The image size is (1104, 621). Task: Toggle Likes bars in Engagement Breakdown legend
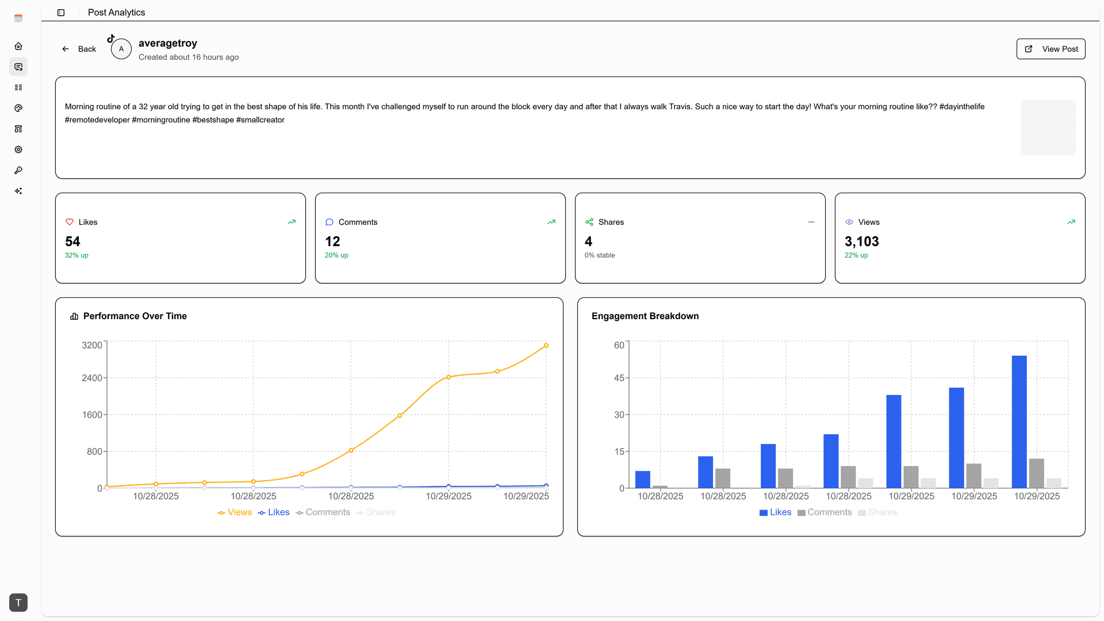[x=776, y=512]
